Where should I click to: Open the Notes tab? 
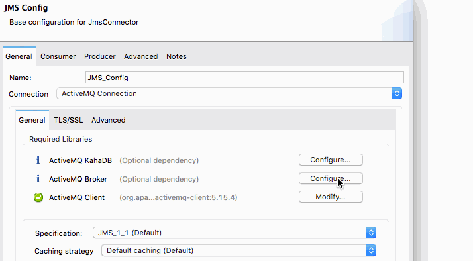[176, 56]
